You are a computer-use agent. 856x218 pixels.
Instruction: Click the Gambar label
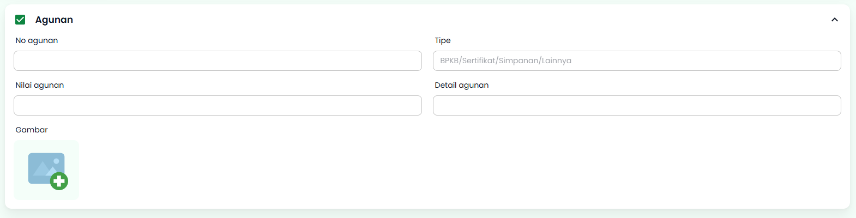pyautogui.click(x=32, y=130)
